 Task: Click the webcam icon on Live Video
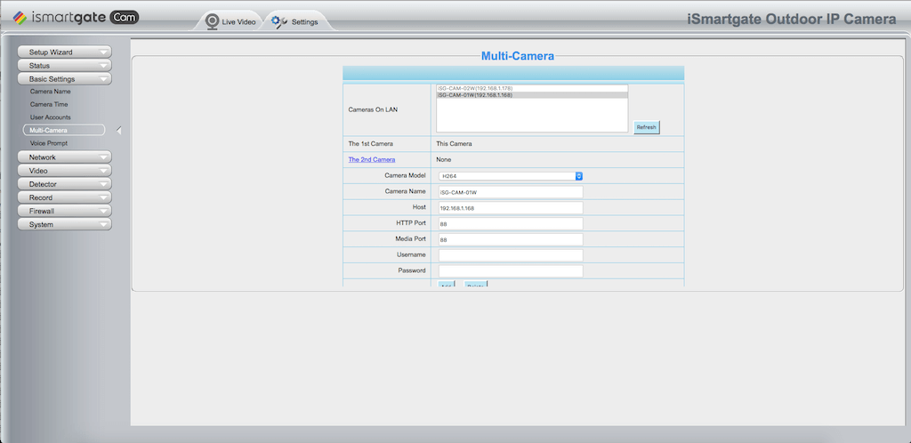pos(212,21)
